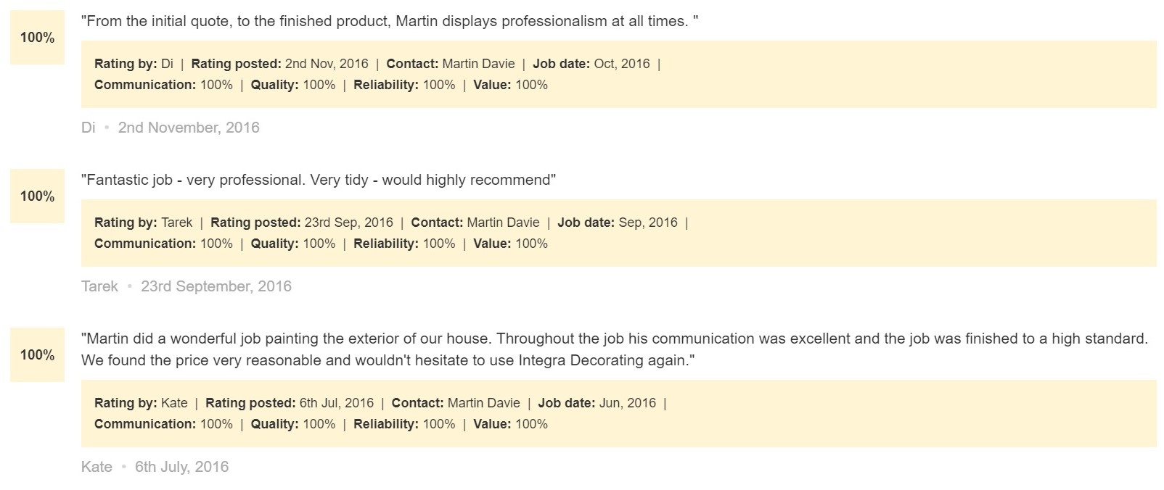Click the 100% score badge for Kate's review
The height and width of the screenshot is (490, 1164).
37,355
